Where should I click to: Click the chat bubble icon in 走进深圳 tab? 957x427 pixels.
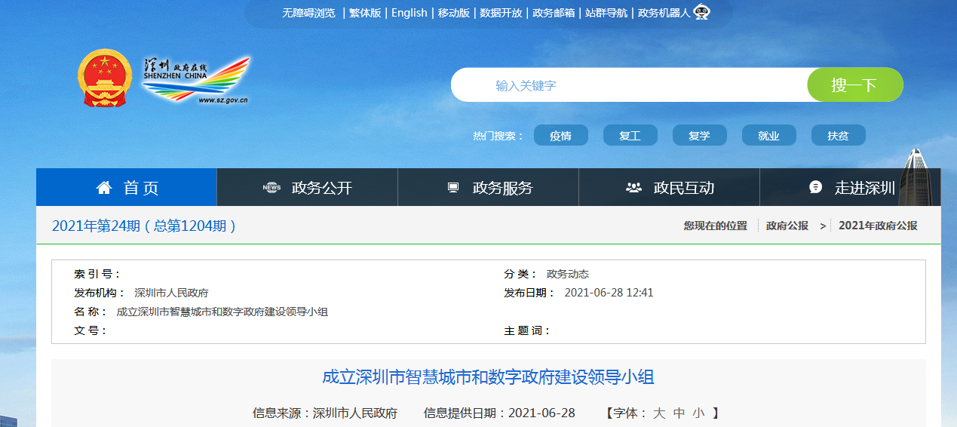815,187
